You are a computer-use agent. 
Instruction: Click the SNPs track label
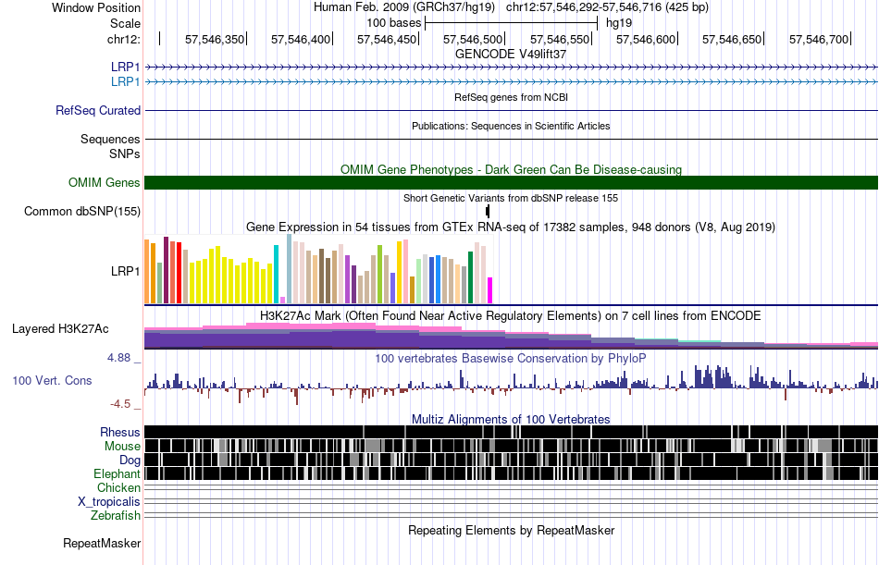[125, 154]
